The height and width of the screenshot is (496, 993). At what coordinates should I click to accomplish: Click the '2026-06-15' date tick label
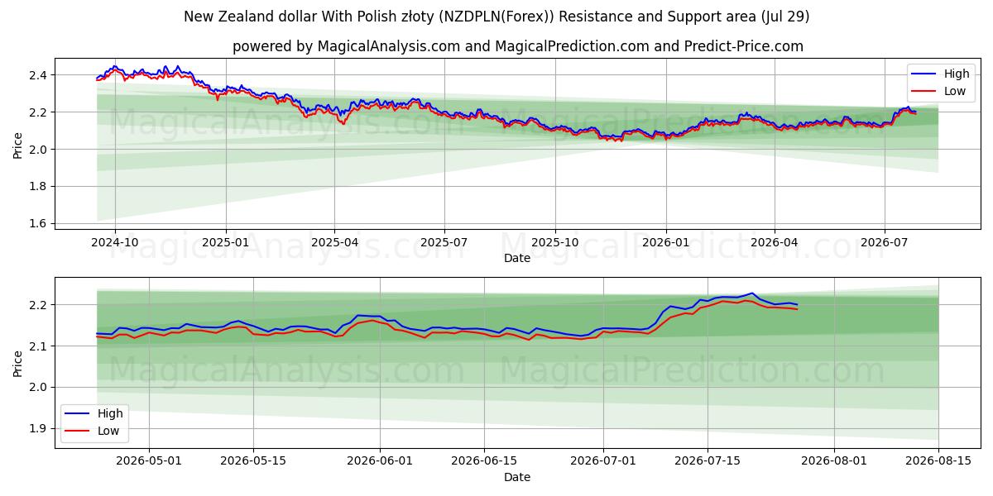485,462
